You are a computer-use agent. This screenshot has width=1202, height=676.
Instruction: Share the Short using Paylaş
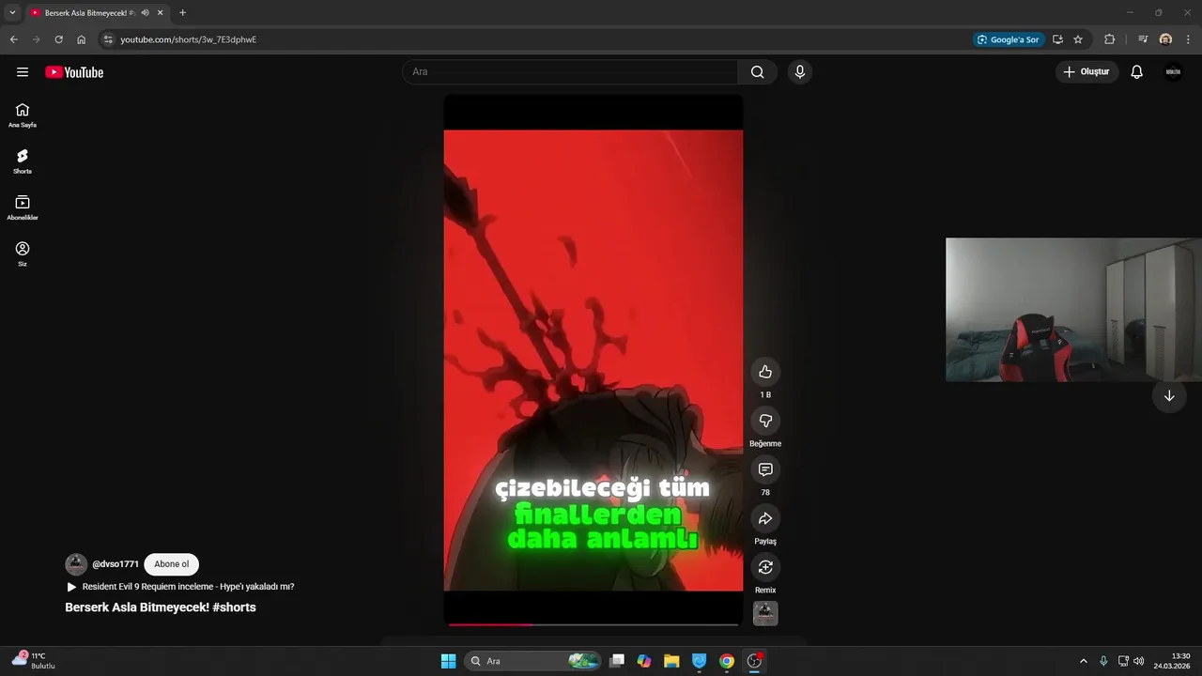[x=765, y=518]
